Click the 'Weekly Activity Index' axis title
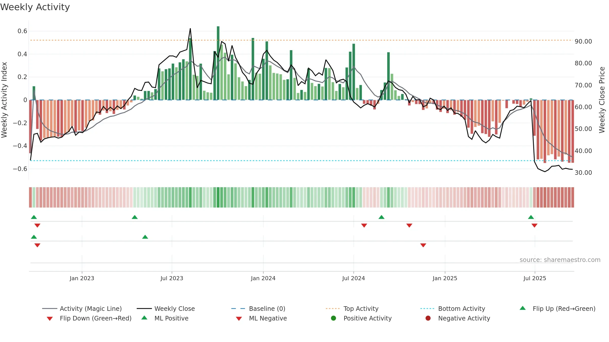 (x=4, y=100)
